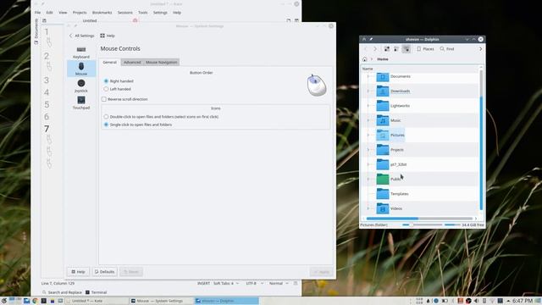Open Kate's Tools menu
This screenshot has height=305, width=542.
(x=143, y=13)
